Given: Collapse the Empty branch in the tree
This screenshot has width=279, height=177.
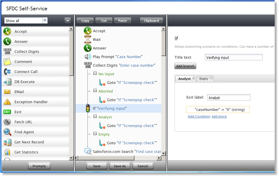Looking at the screenshot, I should click(95, 134).
